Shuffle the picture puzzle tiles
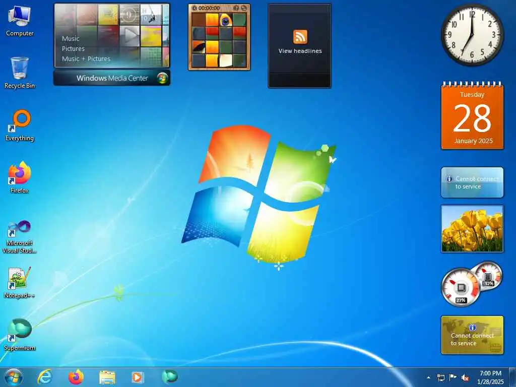516x387 pixels. tap(244, 8)
